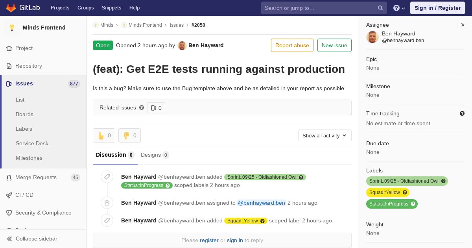Screen dimensions: 472x248
Task: Click the Report abuse button
Action: tap(292, 45)
